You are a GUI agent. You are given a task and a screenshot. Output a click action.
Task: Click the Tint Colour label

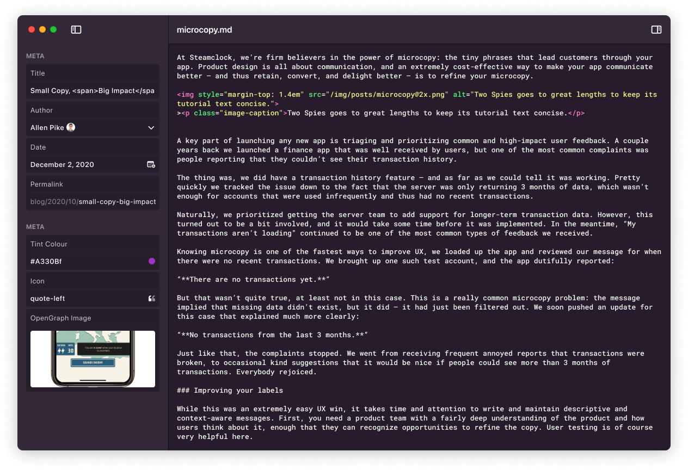(x=49, y=244)
